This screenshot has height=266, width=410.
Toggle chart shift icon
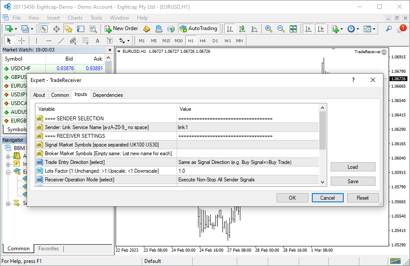[x=321, y=28]
